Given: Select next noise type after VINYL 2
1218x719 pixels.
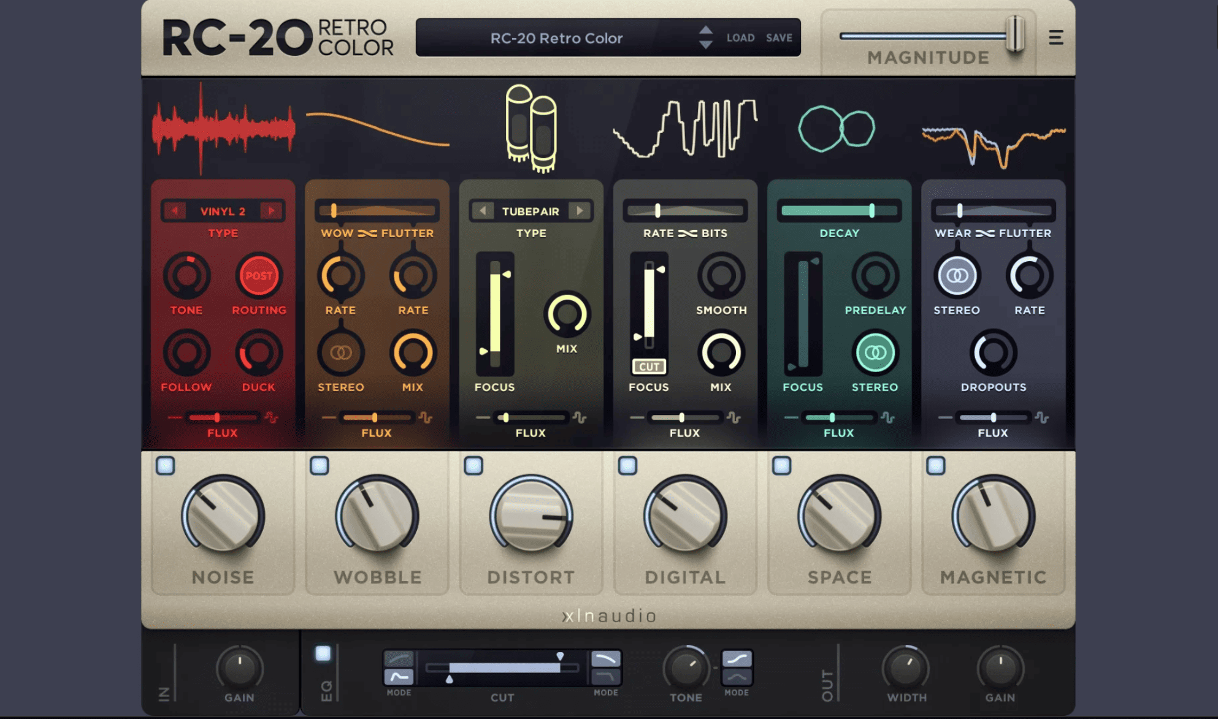Looking at the screenshot, I should [270, 211].
